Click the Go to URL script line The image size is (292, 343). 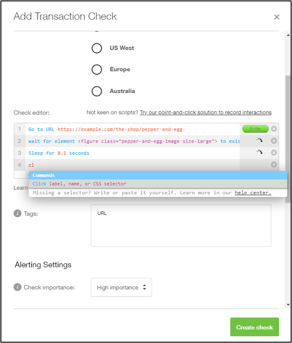(x=133, y=129)
